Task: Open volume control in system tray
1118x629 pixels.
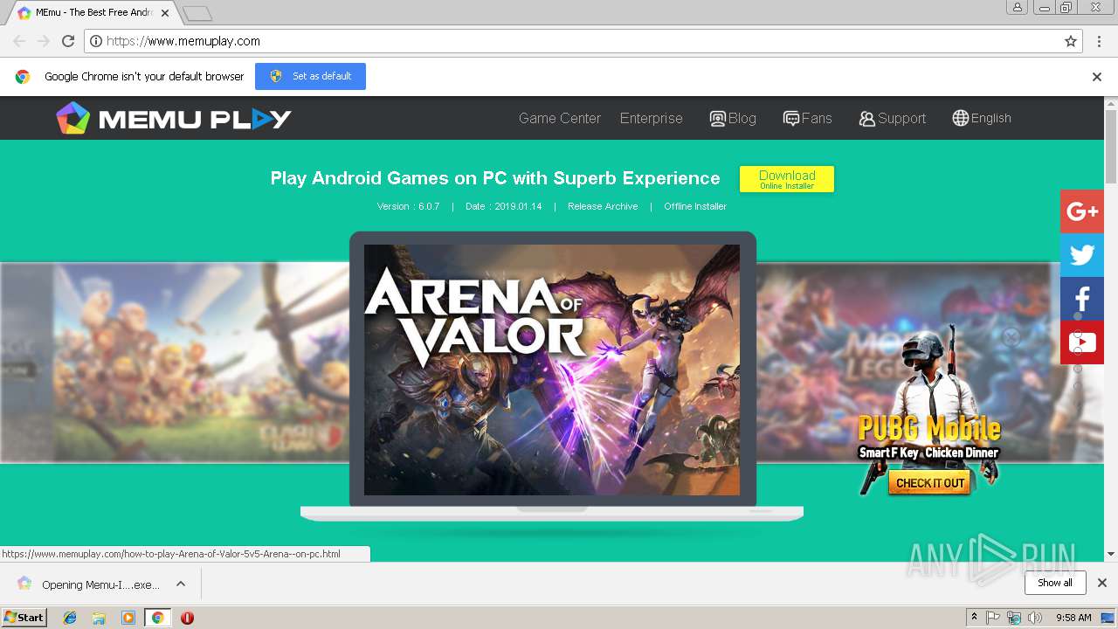Action: coord(1035,618)
